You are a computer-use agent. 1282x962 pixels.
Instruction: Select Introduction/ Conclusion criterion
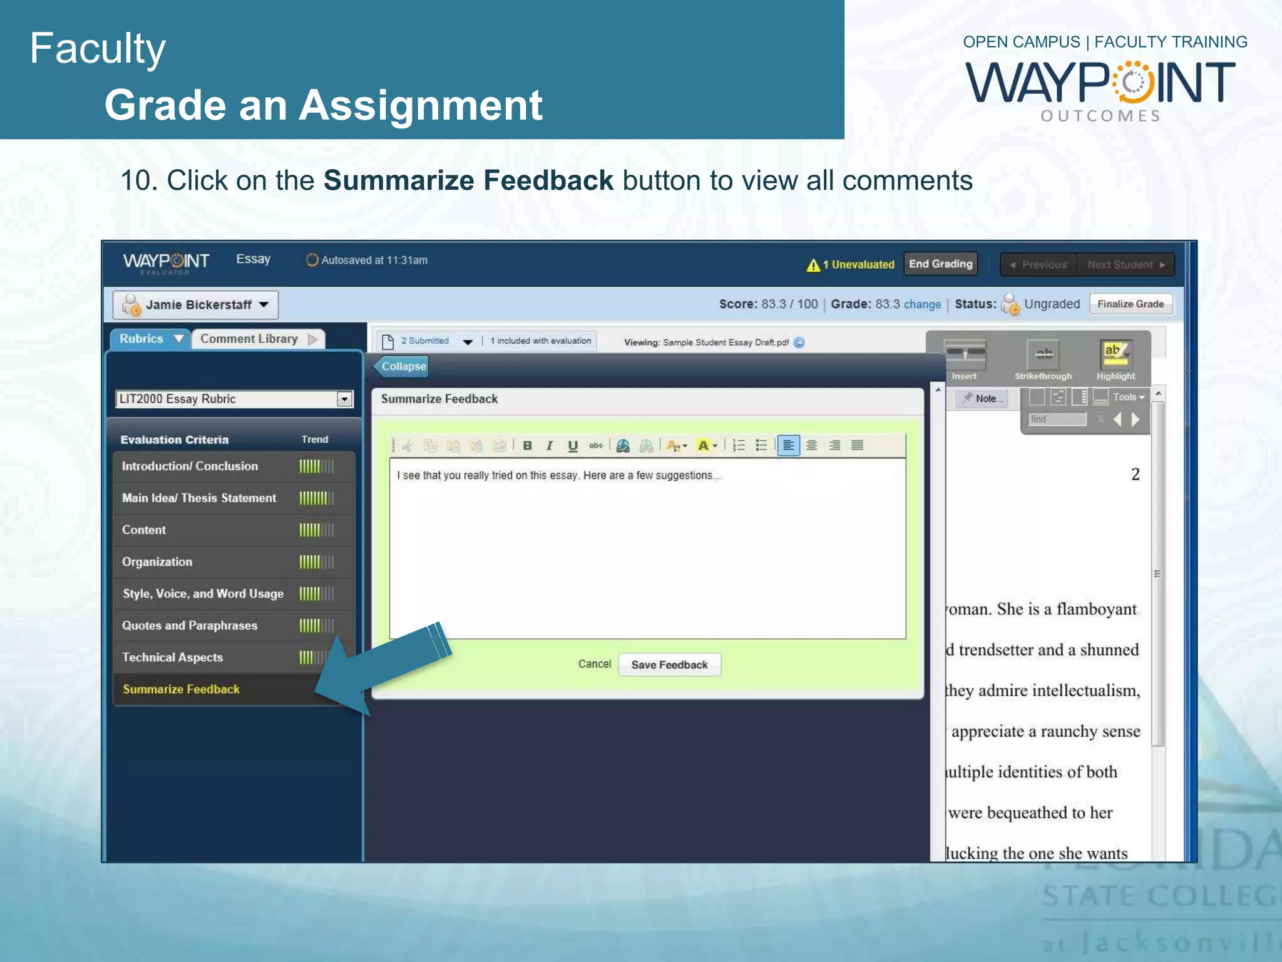click(234, 467)
